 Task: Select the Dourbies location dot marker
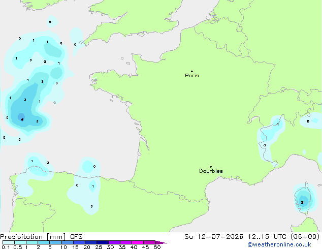tap(211, 167)
